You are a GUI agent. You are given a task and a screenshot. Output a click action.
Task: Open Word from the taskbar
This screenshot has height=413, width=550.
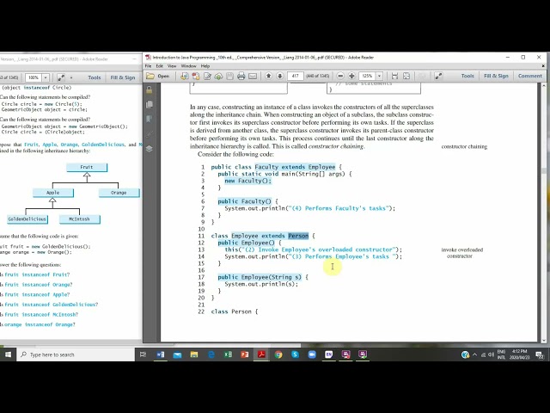(x=161, y=354)
